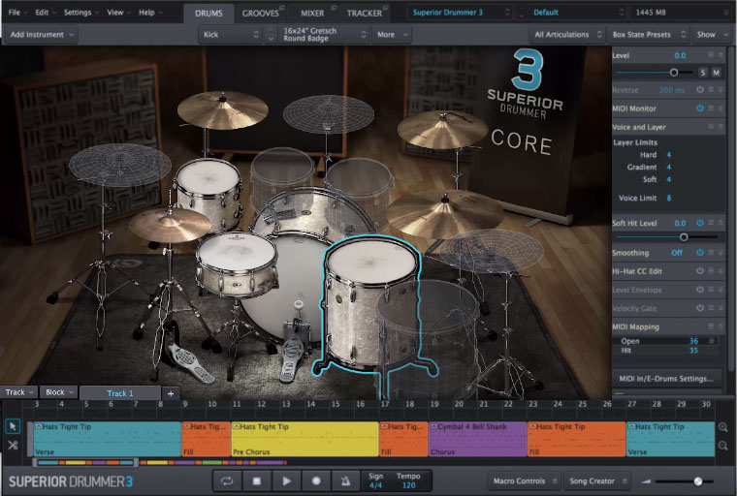Open the Default preset selector
Image resolution: width=737 pixels, height=496 pixels.
578,13
